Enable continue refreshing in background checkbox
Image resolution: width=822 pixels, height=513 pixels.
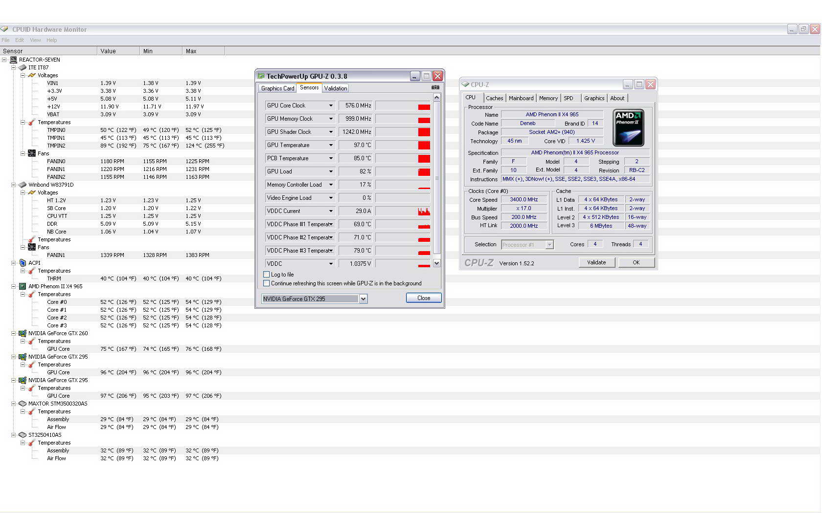coord(267,283)
